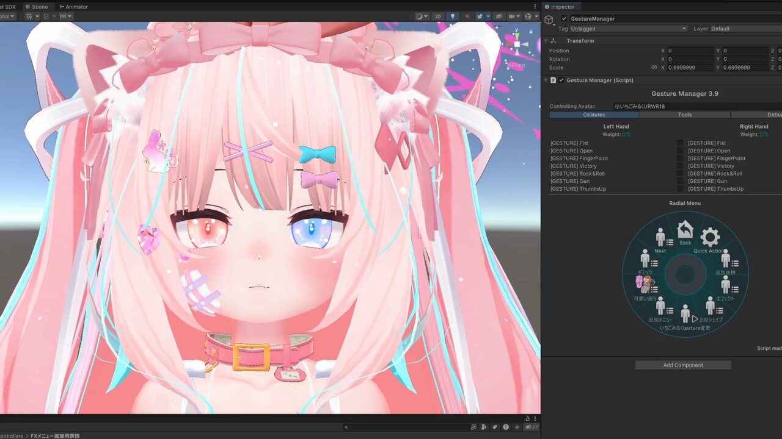This screenshot has height=439, width=782.
Task: Toggle scene audio icon in Scene toolbar
Action: point(467,16)
